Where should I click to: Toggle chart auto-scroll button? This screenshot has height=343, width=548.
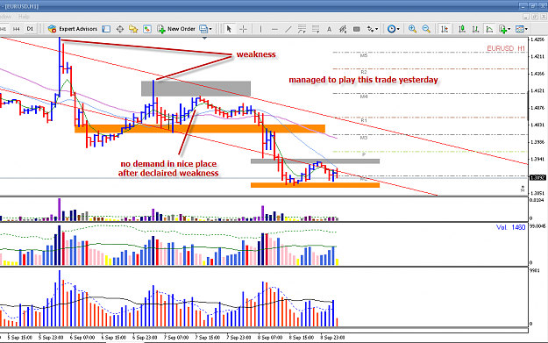[445, 29]
